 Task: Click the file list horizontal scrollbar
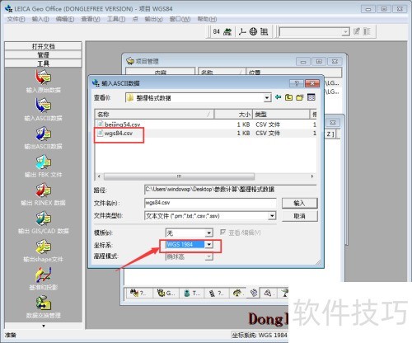point(179,176)
